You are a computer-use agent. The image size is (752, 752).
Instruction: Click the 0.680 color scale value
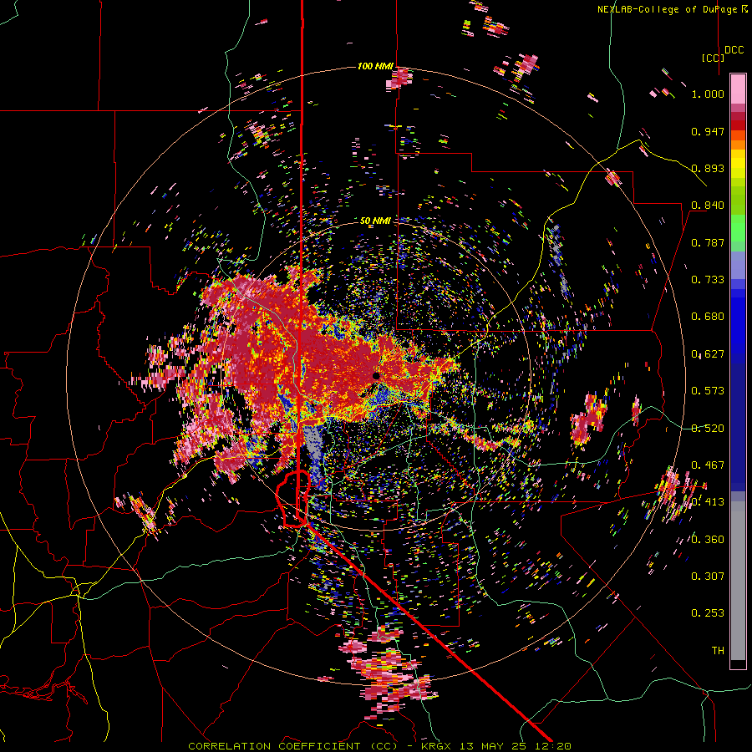click(708, 317)
